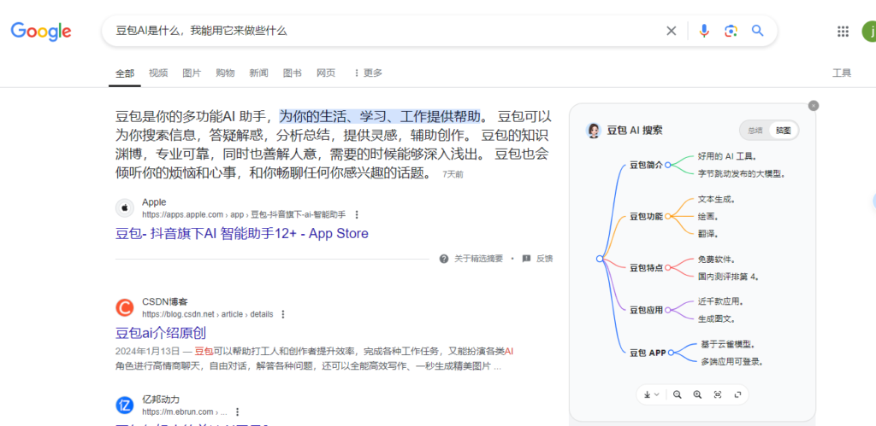Collapse the mind map root node

pyautogui.click(x=600, y=259)
